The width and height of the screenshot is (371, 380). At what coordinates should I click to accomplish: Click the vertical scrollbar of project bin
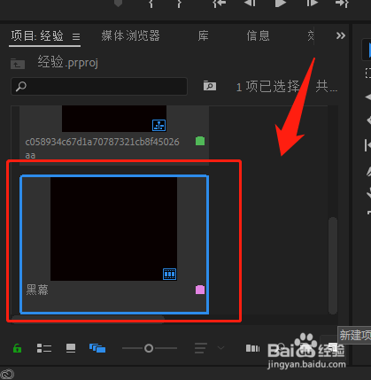pyautogui.click(x=333, y=266)
